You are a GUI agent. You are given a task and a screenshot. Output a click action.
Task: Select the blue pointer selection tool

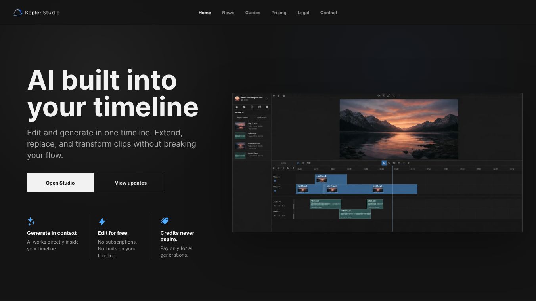(x=384, y=163)
